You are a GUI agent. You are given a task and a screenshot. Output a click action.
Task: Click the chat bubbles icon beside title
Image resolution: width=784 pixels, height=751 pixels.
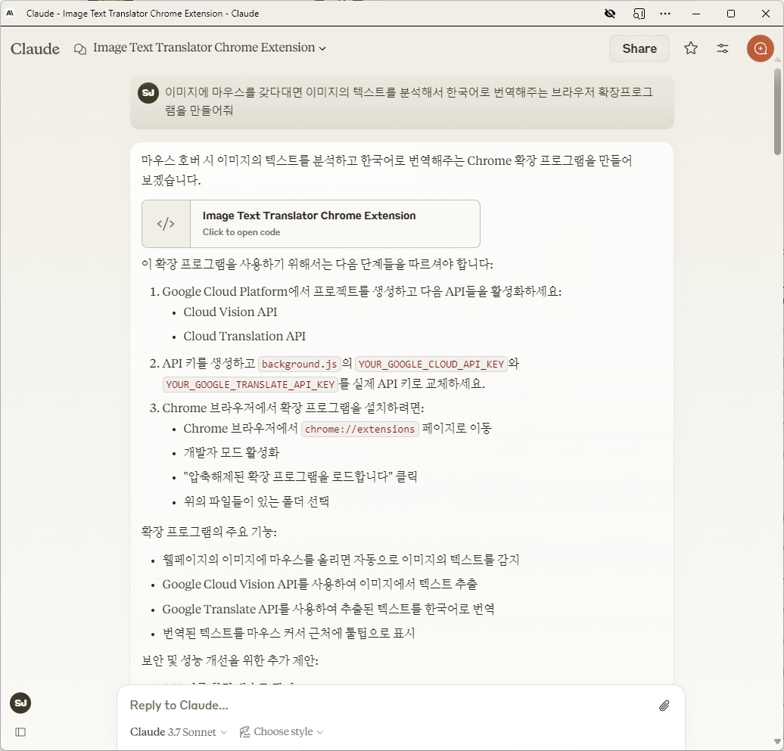point(80,48)
